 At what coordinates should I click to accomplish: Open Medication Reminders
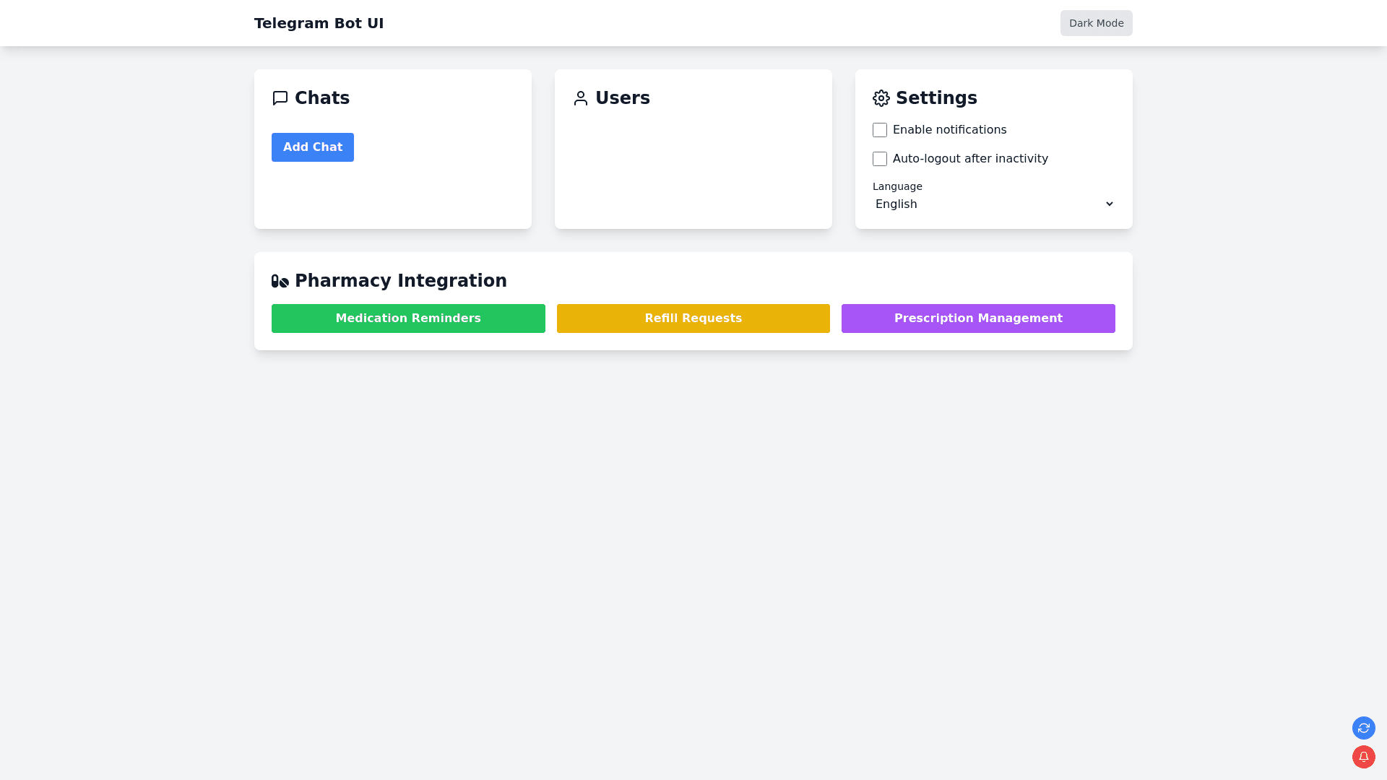pos(408,318)
